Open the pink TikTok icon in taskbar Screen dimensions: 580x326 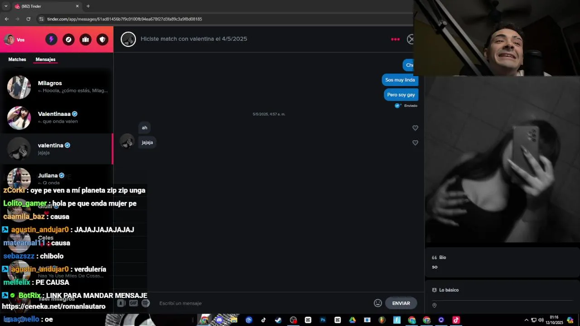coord(456,320)
